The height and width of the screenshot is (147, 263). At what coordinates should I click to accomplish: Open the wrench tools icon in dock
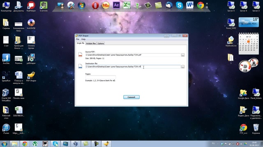(x=71, y=5)
